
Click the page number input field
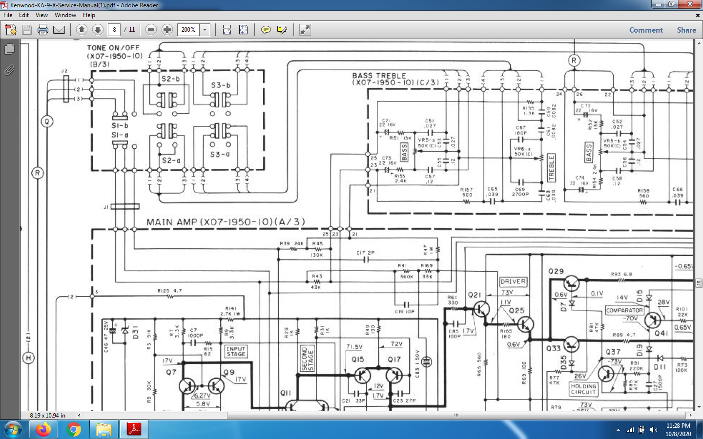coord(114,30)
